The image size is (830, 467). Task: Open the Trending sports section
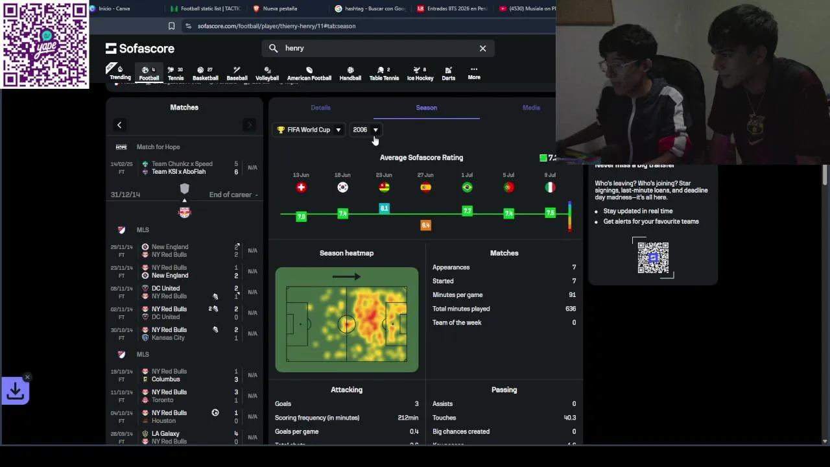[120, 73]
